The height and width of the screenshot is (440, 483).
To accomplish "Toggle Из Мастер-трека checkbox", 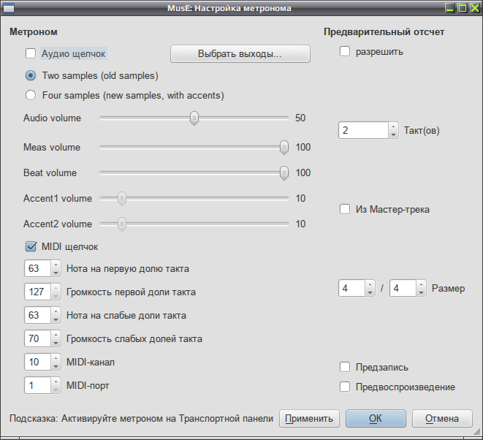I will pos(345,209).
